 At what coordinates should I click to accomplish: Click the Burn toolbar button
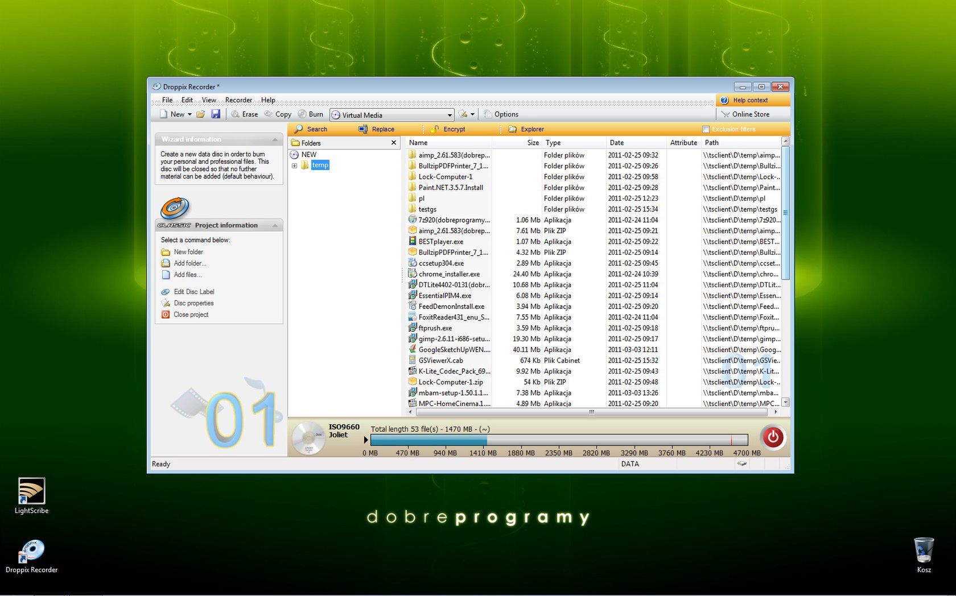pos(311,114)
